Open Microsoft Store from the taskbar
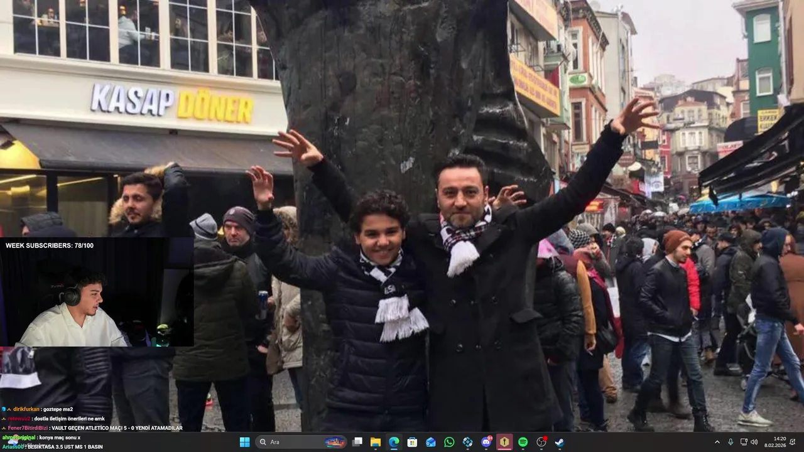This screenshot has height=452, width=804. (412, 442)
